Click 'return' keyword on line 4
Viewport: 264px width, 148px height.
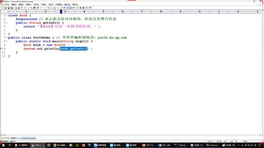pos(29,26)
